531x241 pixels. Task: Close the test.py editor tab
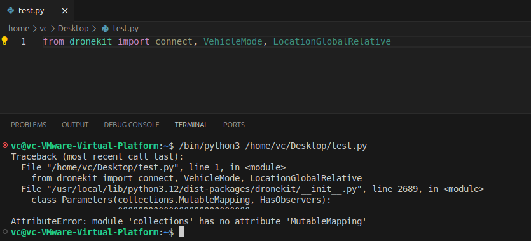[x=65, y=11]
